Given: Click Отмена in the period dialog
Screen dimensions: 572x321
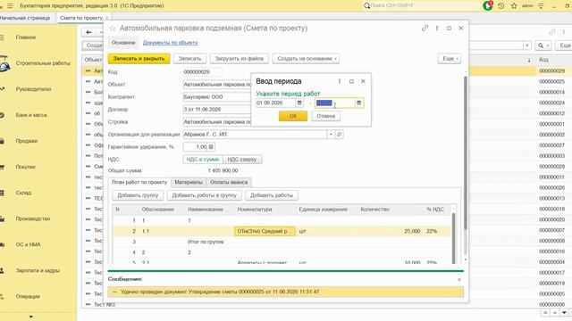Looking at the screenshot, I should pos(325,116).
